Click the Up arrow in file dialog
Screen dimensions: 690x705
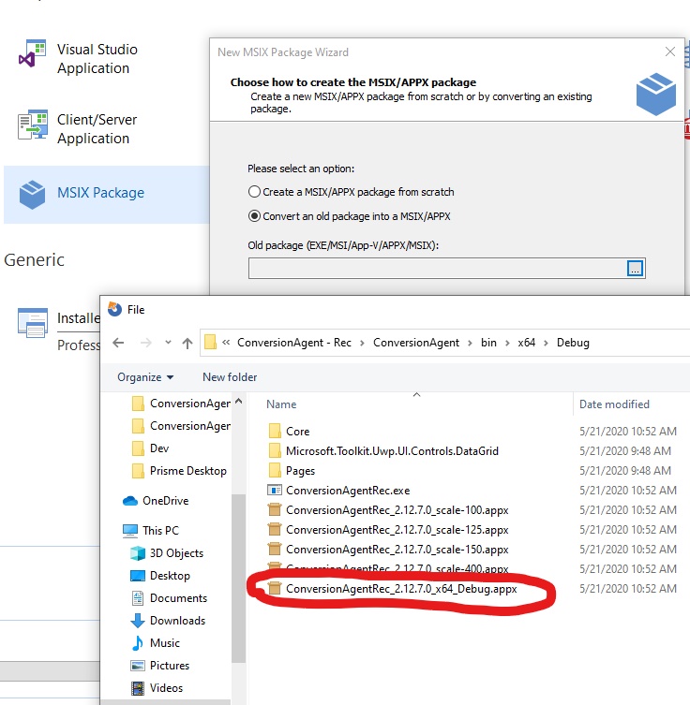click(187, 343)
